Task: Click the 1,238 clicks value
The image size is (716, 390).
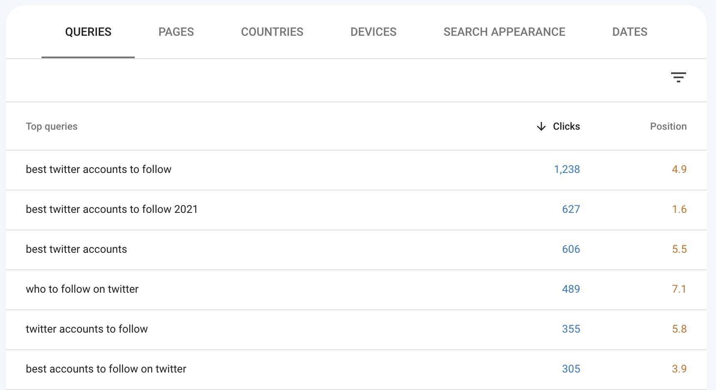Action: pos(567,169)
